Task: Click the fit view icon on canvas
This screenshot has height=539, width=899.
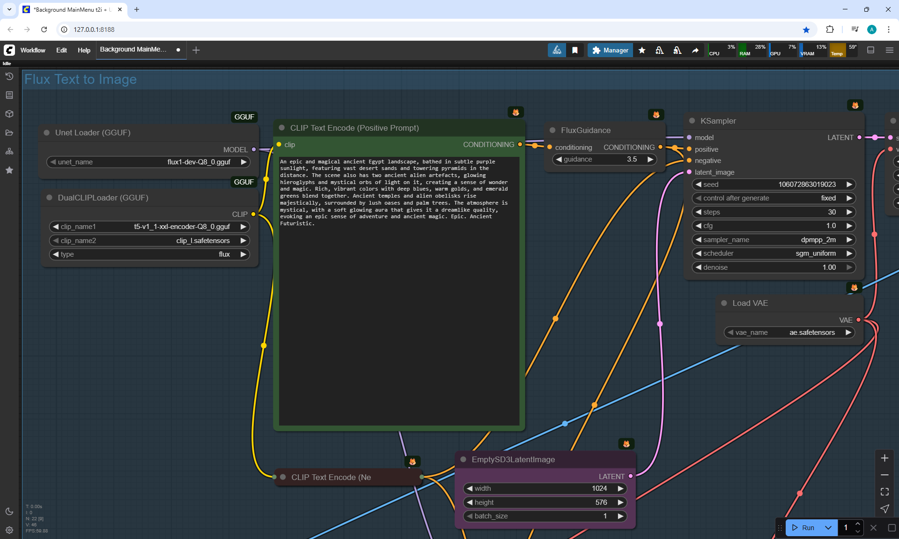Action: click(x=884, y=492)
